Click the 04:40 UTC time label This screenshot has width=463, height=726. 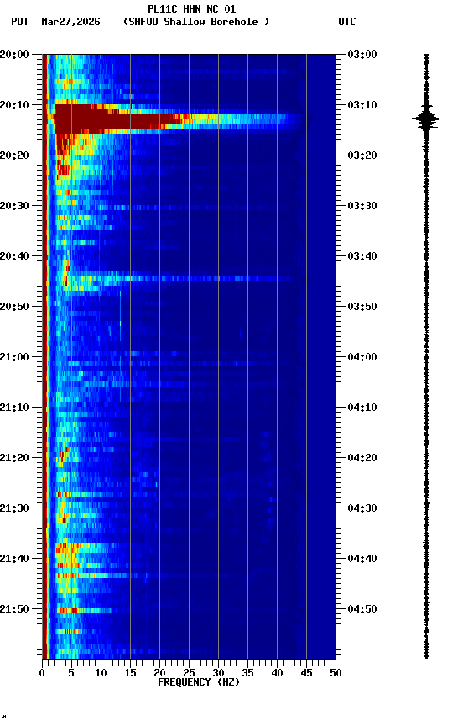click(x=362, y=560)
